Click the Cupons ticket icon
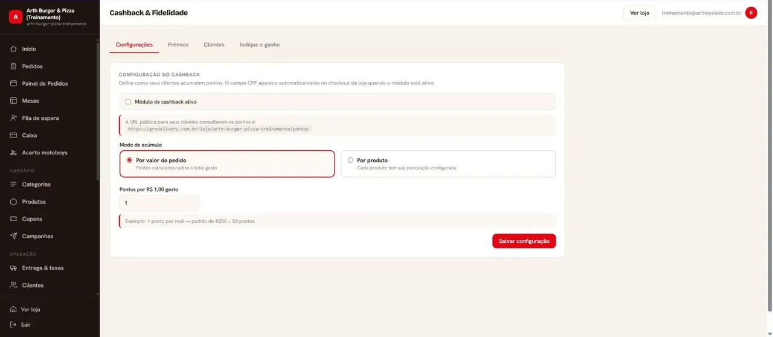This screenshot has width=773, height=337. 13,219
